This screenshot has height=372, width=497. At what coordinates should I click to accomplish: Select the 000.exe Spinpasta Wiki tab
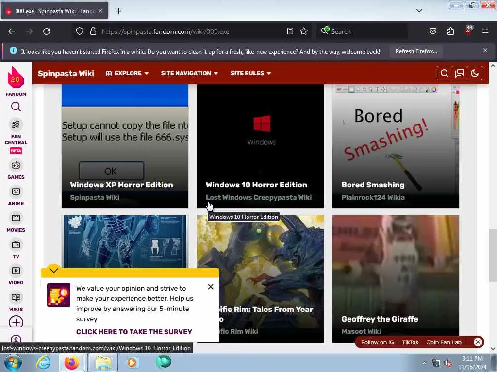pyautogui.click(x=54, y=11)
